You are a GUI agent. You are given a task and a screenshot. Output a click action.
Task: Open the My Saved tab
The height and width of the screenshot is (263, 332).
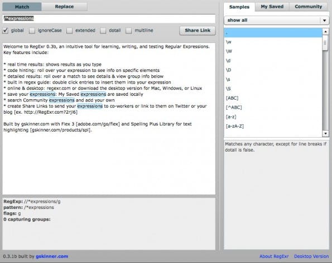[x=272, y=7]
